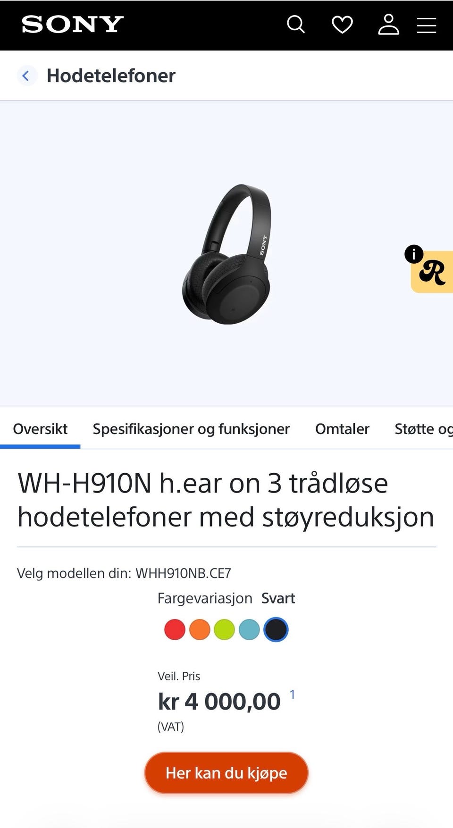This screenshot has width=453, height=828.
Task: Switch to the Oversikt tab
Action: click(40, 429)
